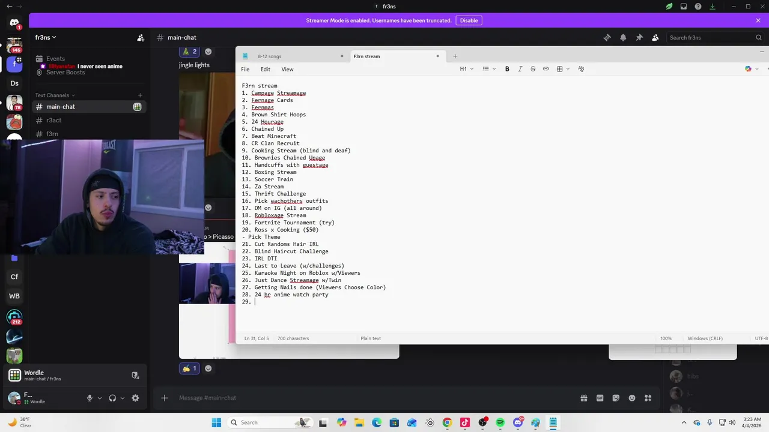Screen dimensions: 769x432
Task: Open the GIF picker
Action: point(600,398)
